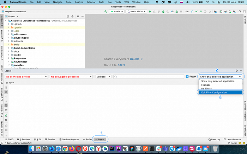
Task: Open the Device File Explorer side tab
Action: point(245,111)
